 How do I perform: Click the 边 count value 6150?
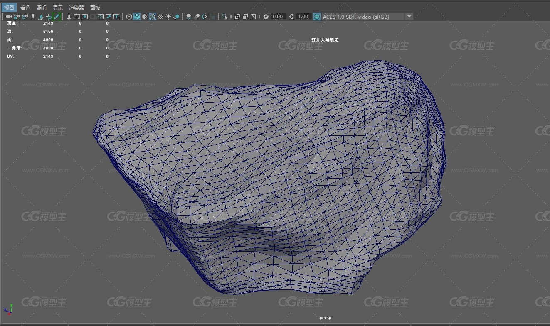[48, 32]
